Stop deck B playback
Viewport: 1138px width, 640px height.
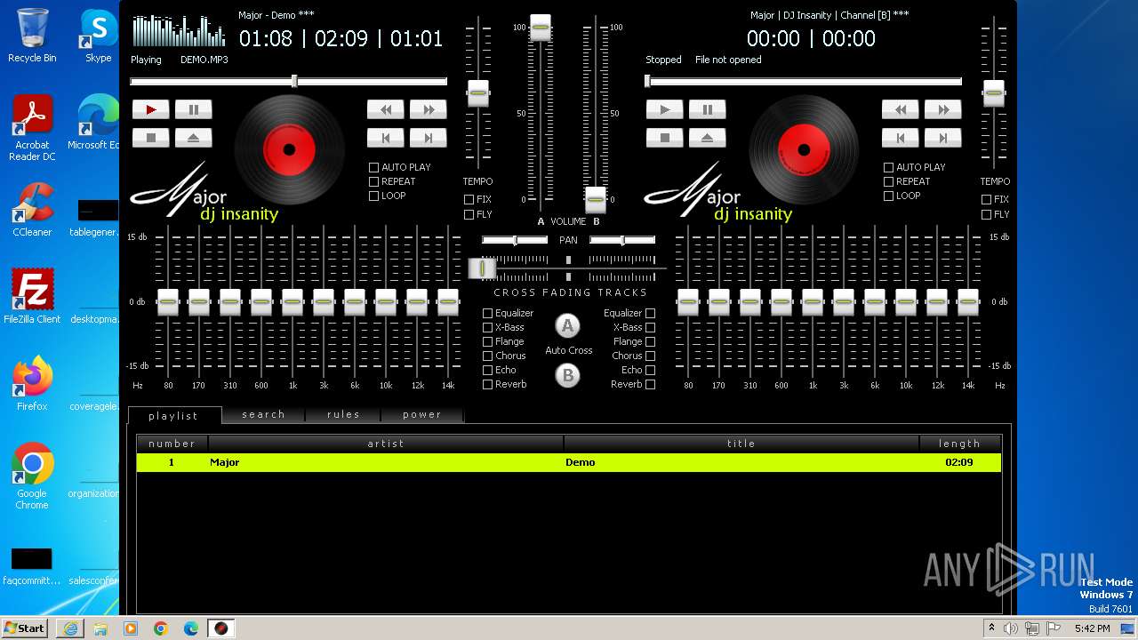click(665, 138)
